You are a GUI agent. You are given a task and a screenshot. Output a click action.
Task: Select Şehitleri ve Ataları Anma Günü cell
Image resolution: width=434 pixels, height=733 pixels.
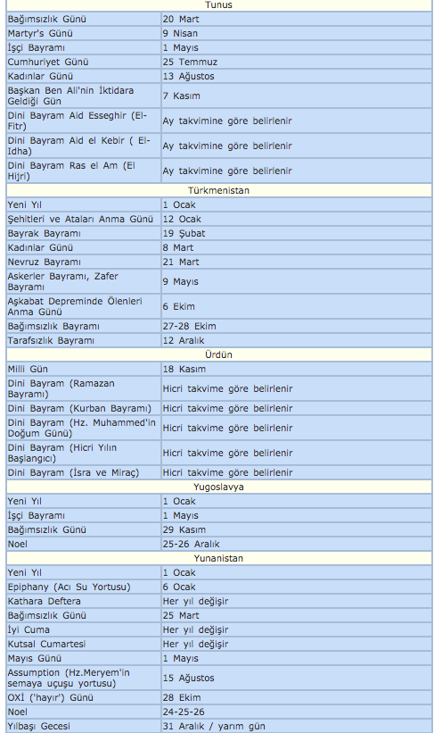84,219
